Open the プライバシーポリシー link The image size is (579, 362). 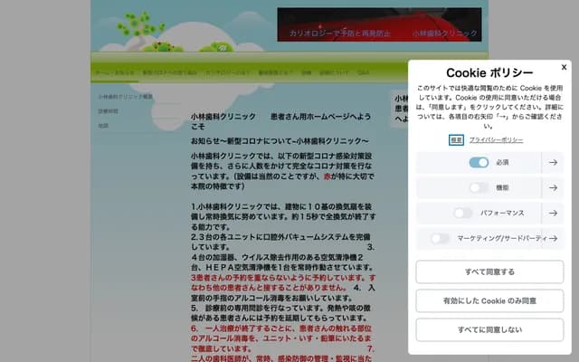click(496, 140)
